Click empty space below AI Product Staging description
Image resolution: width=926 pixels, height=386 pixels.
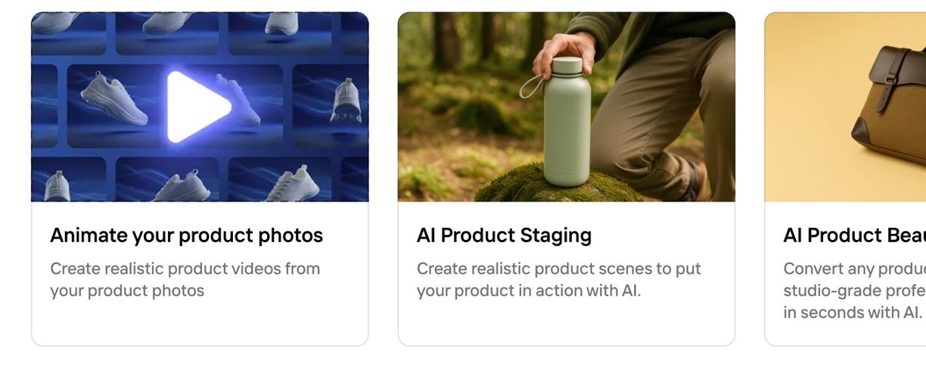[566, 322]
